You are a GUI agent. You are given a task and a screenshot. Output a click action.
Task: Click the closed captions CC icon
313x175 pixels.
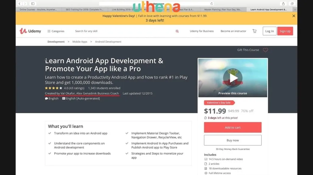(64, 99)
